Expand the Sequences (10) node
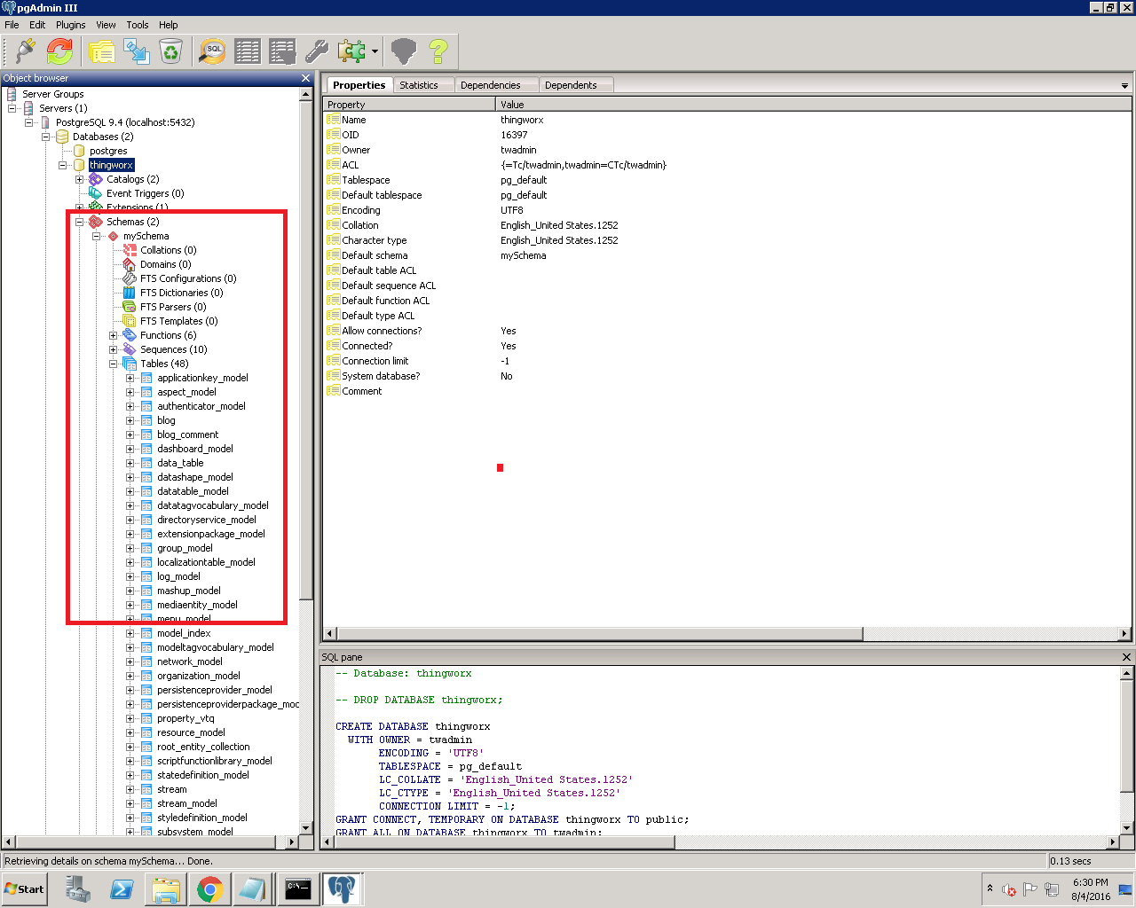The image size is (1136, 908). pos(113,349)
